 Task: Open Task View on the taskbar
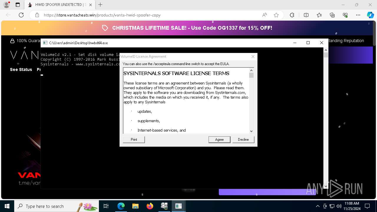pos(106,206)
